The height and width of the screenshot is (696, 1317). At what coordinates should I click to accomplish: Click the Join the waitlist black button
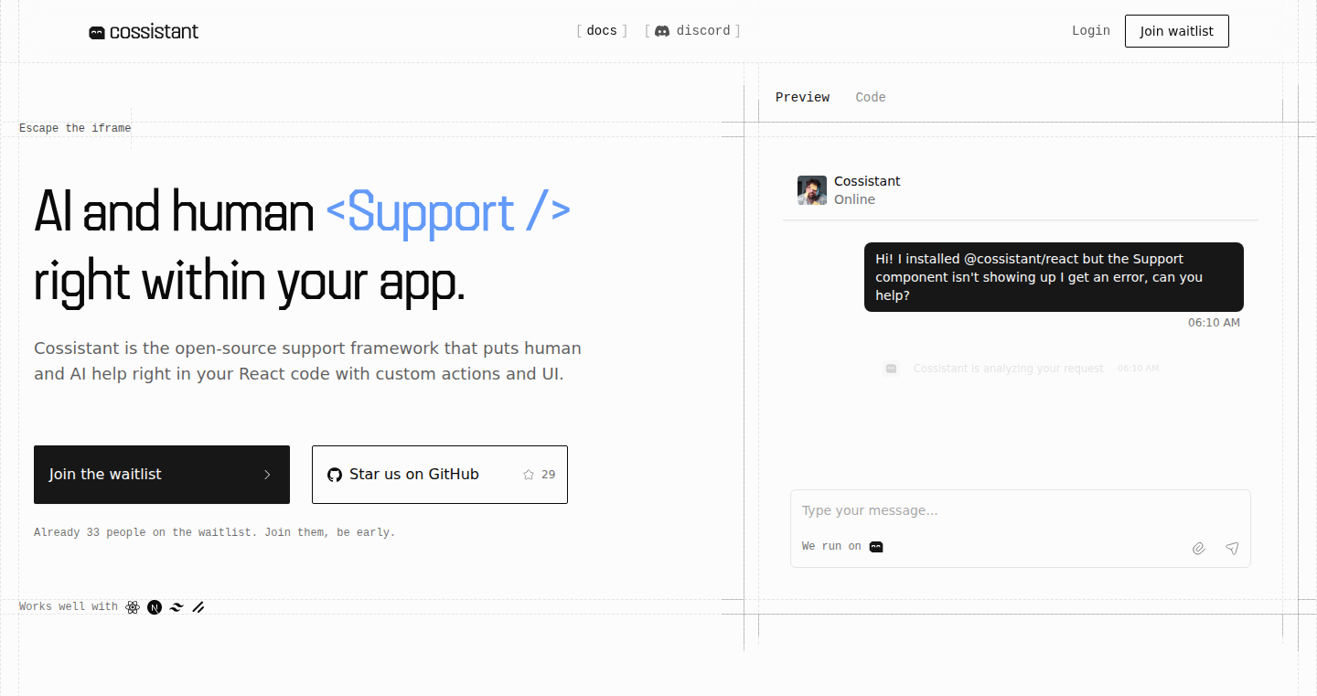coord(162,475)
